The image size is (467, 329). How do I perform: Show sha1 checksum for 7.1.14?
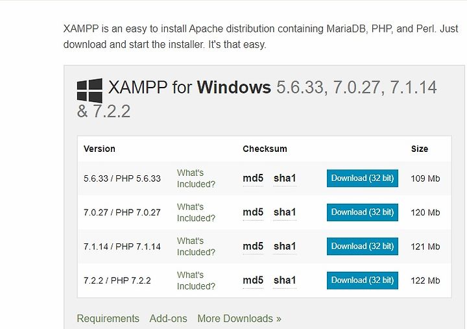[285, 246]
